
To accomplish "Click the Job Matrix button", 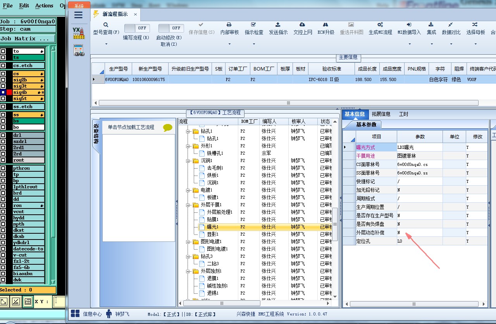I will (28, 39).
